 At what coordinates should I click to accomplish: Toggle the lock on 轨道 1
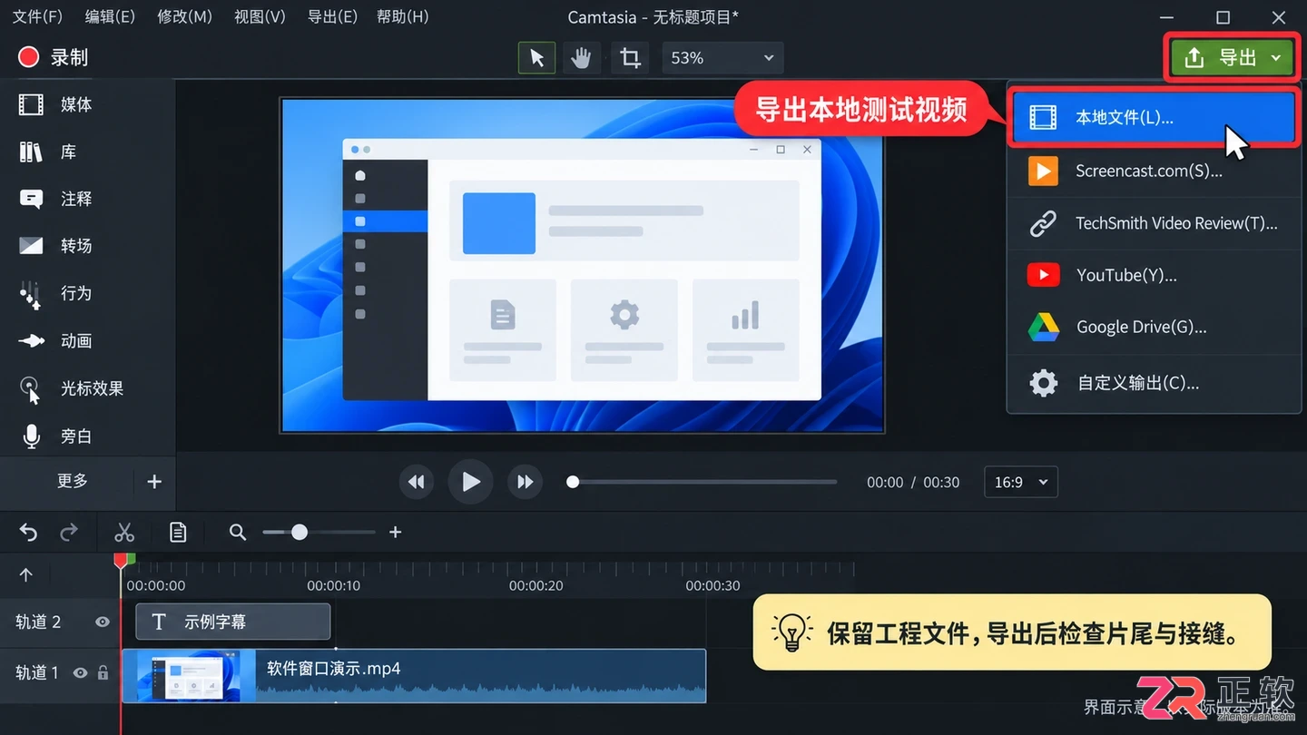103,672
